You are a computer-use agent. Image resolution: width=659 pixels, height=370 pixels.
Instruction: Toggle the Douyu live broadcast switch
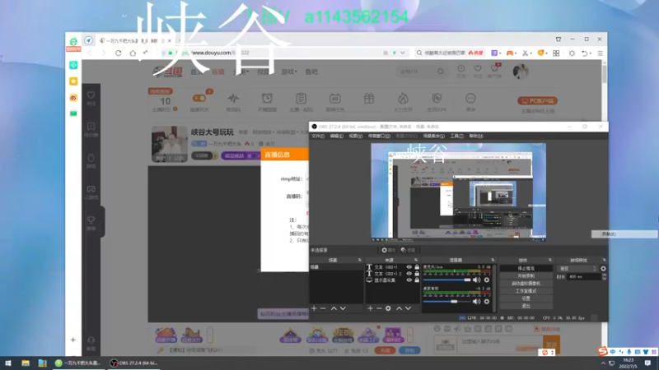(199, 98)
